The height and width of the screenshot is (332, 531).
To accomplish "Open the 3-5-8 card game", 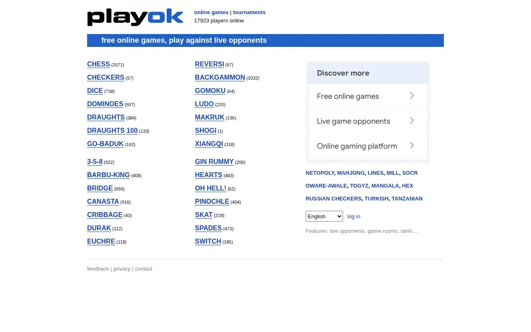I will pos(95,162).
